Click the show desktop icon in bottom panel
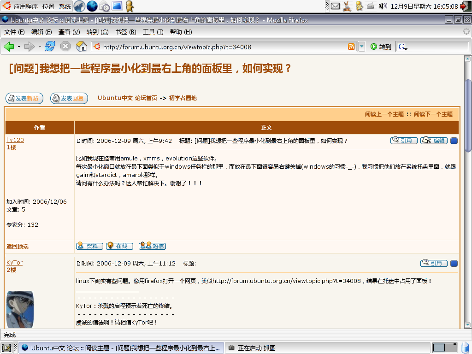 [6, 348]
